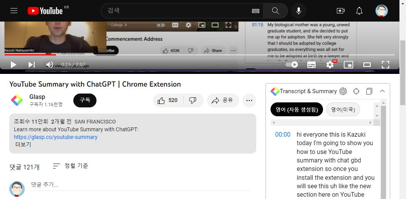
Task: Click the Glasp logo in transcript panel header
Action: click(x=275, y=91)
